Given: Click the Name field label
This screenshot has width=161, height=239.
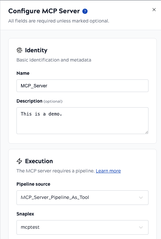Looking at the screenshot, I should click(23, 73).
